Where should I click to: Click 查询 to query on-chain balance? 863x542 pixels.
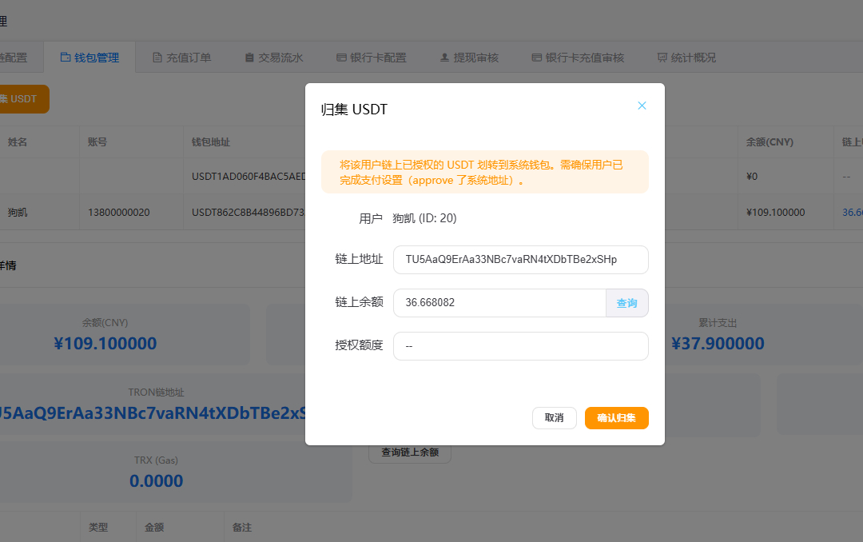pyautogui.click(x=627, y=303)
